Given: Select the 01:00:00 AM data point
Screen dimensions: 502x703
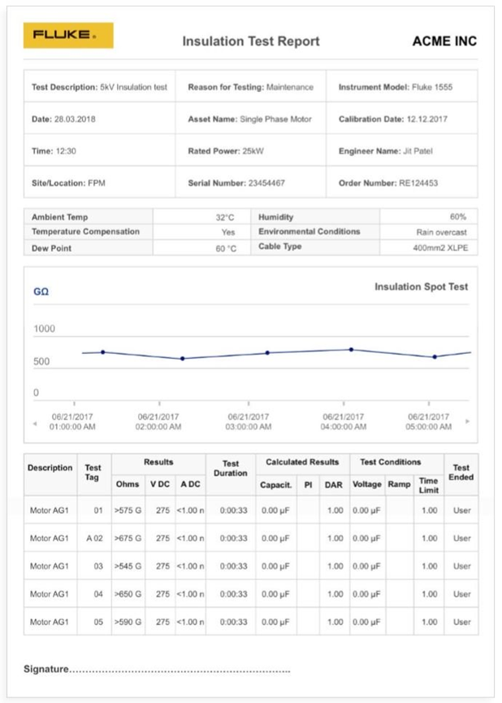Looking at the screenshot, I should [103, 352].
